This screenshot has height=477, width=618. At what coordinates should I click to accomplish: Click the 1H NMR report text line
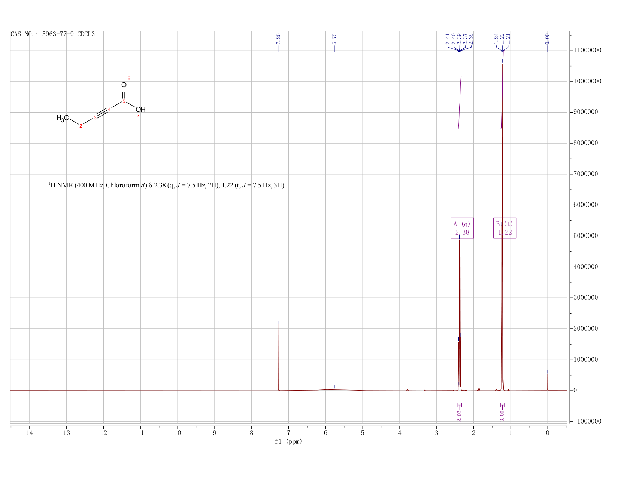point(167,185)
